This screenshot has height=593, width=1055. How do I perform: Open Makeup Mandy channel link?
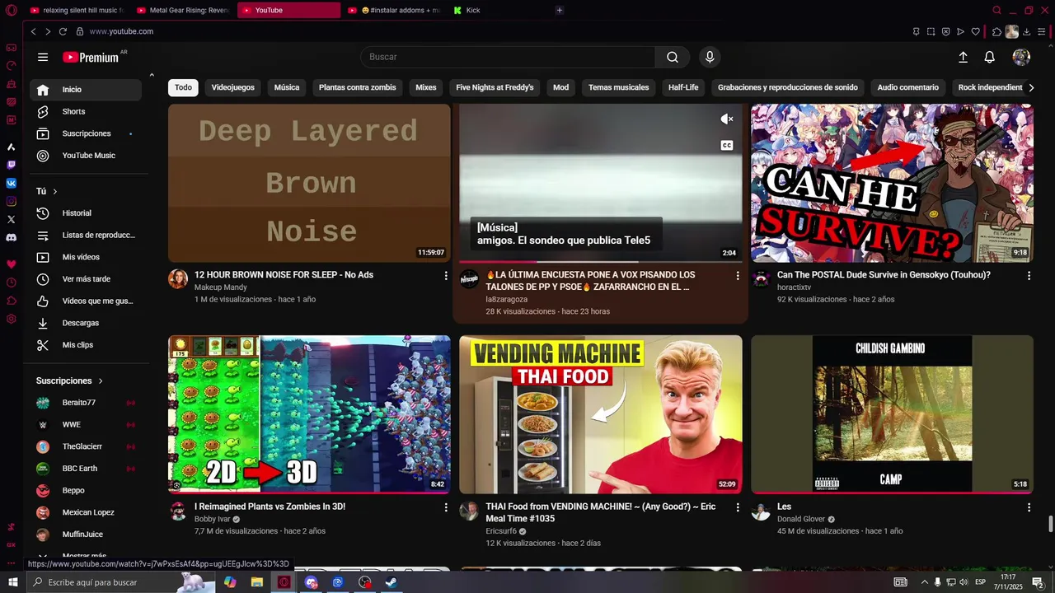[x=220, y=287]
